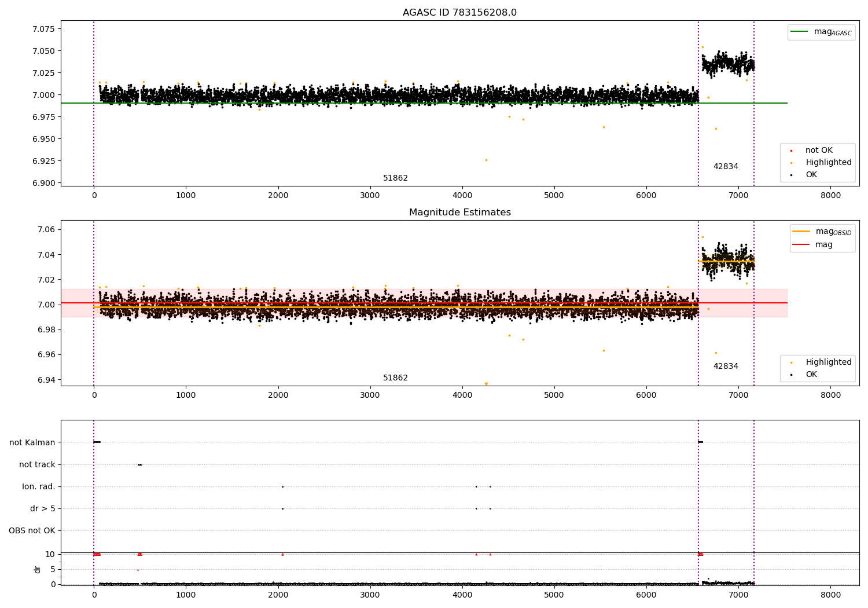
Task: Click the 8000 x-axis tick of the top plot
Action: click(830, 196)
